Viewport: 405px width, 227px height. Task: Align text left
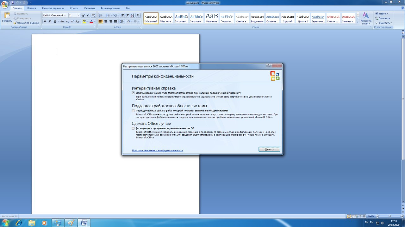(x=101, y=21)
